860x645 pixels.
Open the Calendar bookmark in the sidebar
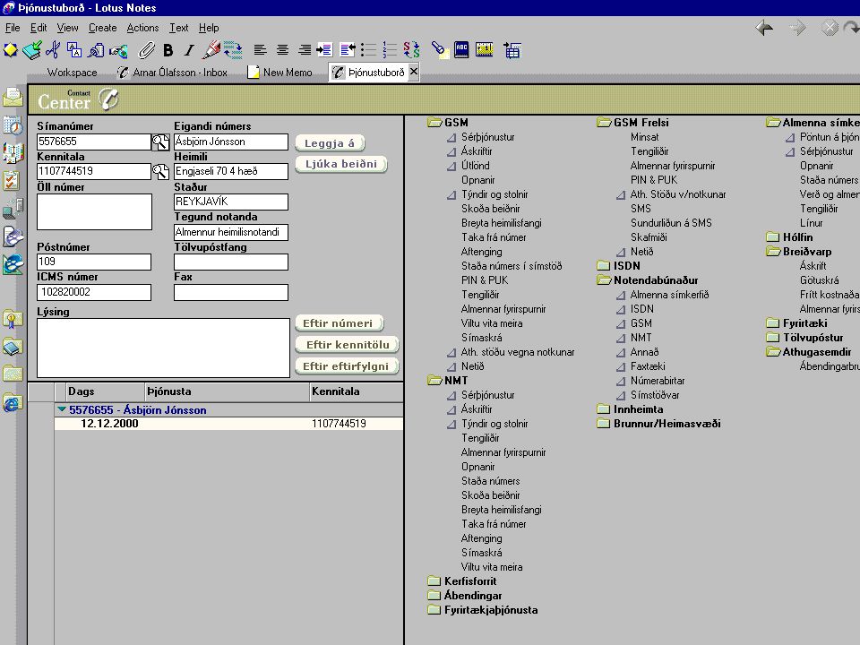[x=12, y=125]
